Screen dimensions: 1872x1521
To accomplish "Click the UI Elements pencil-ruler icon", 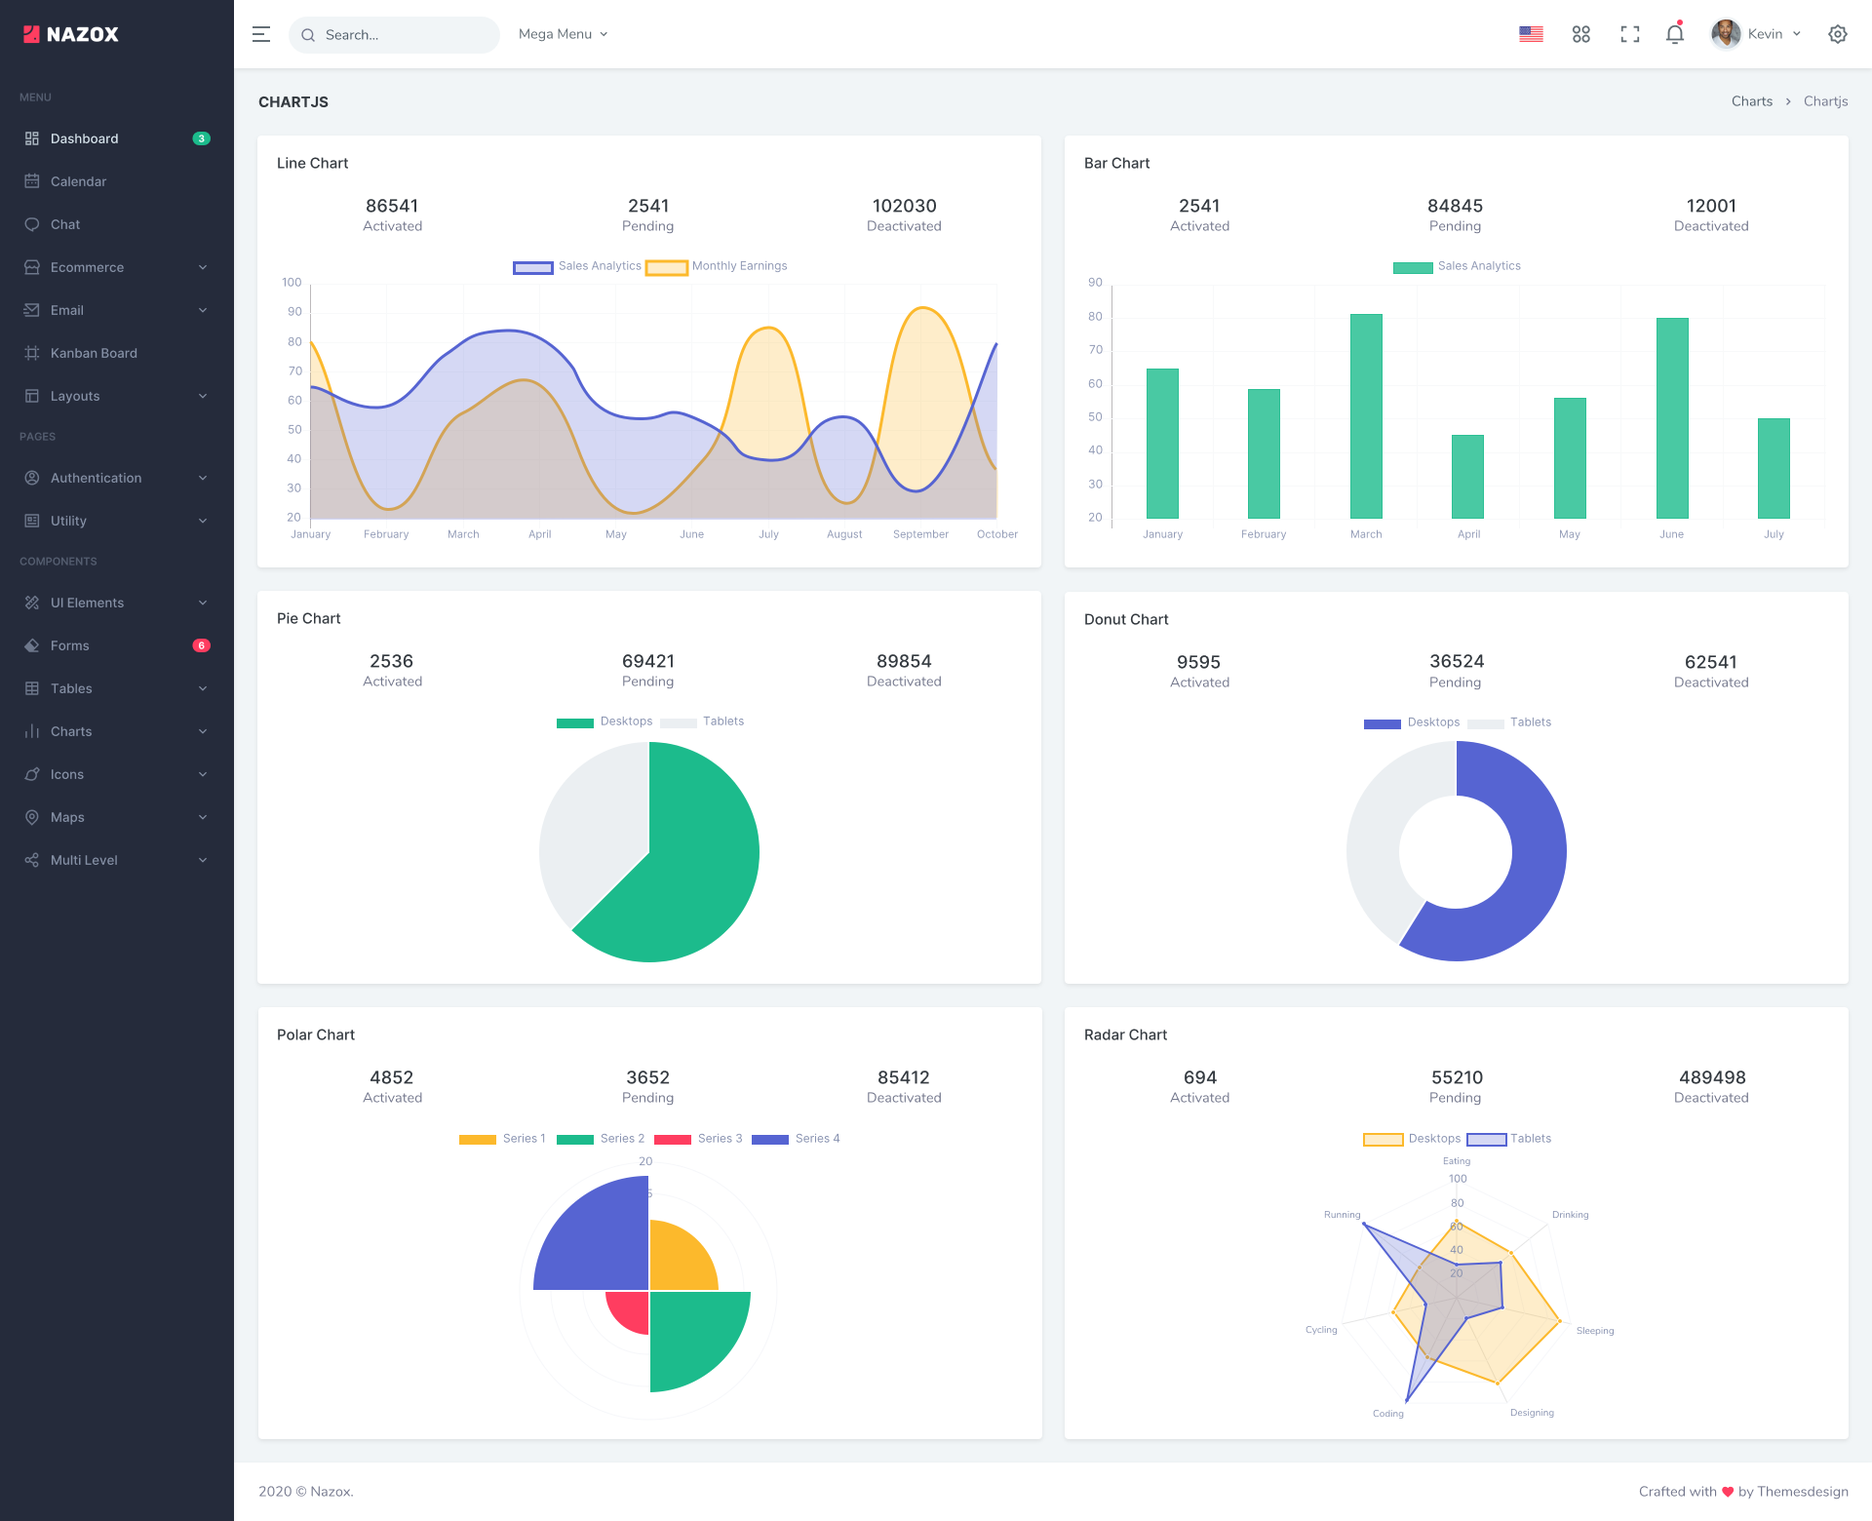I will pos(32,603).
